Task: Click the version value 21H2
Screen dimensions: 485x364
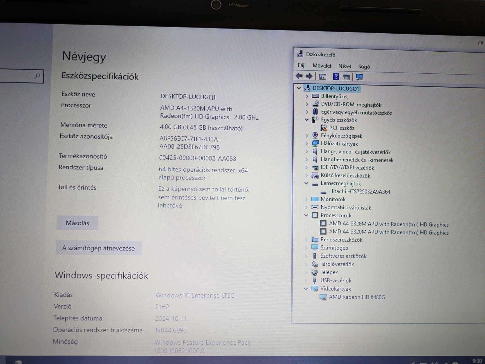Action: [162, 307]
